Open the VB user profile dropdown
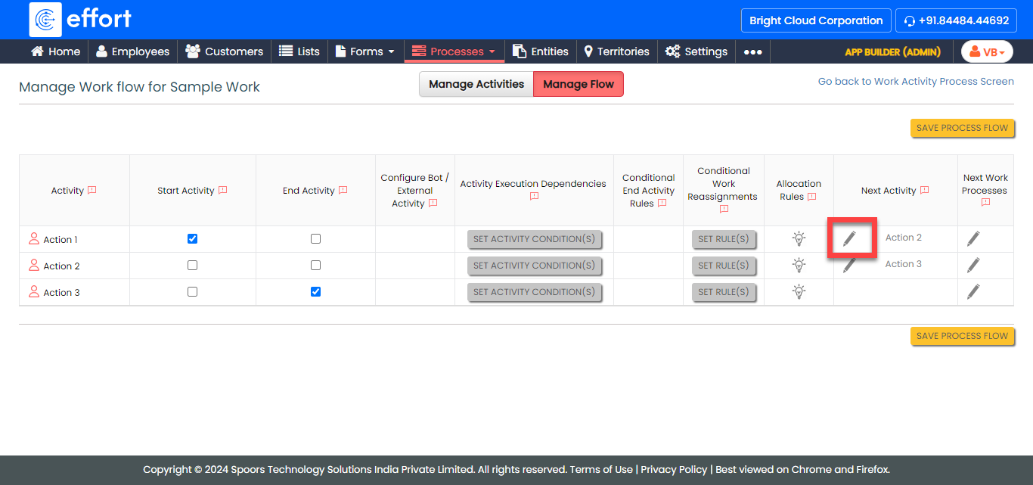Screen dimensions: 1033x485 coord(987,51)
